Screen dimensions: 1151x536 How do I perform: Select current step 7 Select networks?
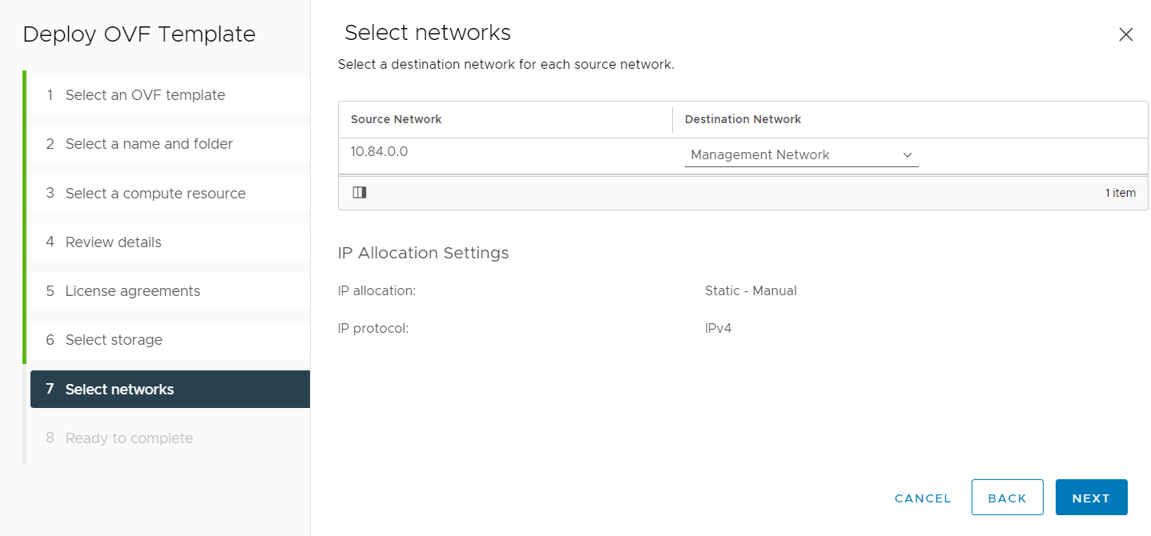tap(119, 390)
